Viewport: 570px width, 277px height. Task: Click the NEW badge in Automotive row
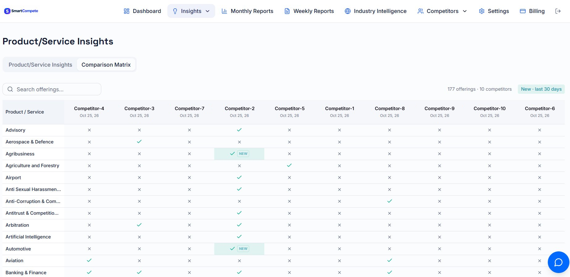click(x=243, y=249)
